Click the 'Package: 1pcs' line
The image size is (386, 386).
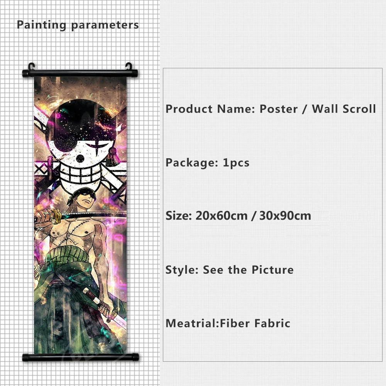tap(207, 163)
